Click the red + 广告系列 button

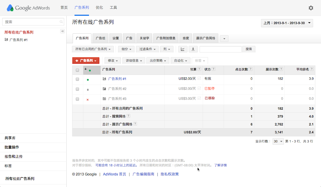pos(86,61)
